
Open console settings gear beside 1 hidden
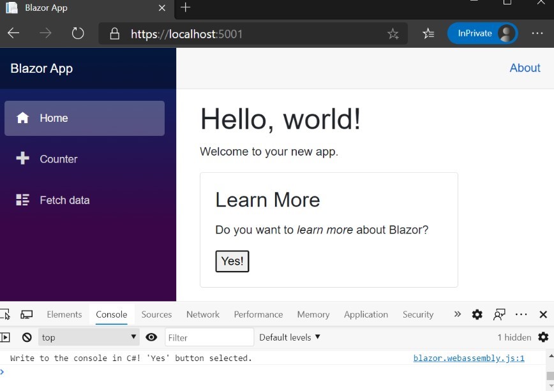543,337
